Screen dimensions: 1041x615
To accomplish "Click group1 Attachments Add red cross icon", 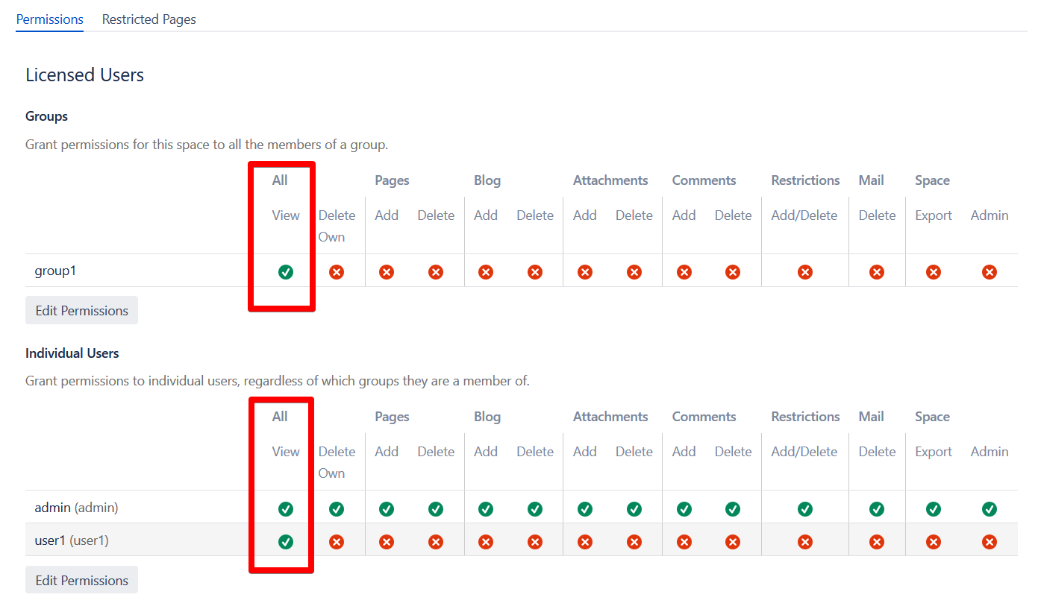I will coord(585,272).
